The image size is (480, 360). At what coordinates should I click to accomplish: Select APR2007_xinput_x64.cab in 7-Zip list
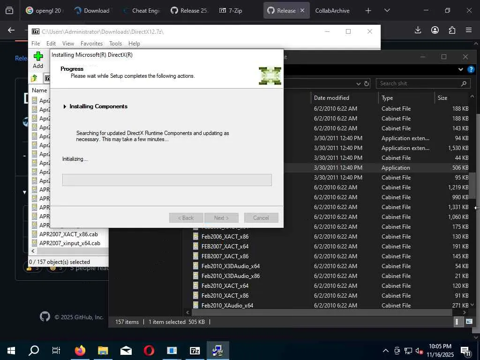70,243
